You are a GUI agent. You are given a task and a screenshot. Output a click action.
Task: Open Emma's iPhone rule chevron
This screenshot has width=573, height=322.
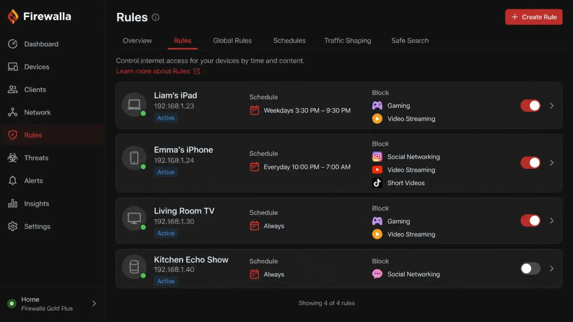tap(552, 163)
